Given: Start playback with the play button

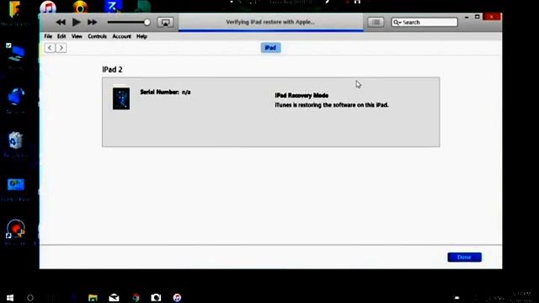Looking at the screenshot, I should click(77, 23).
